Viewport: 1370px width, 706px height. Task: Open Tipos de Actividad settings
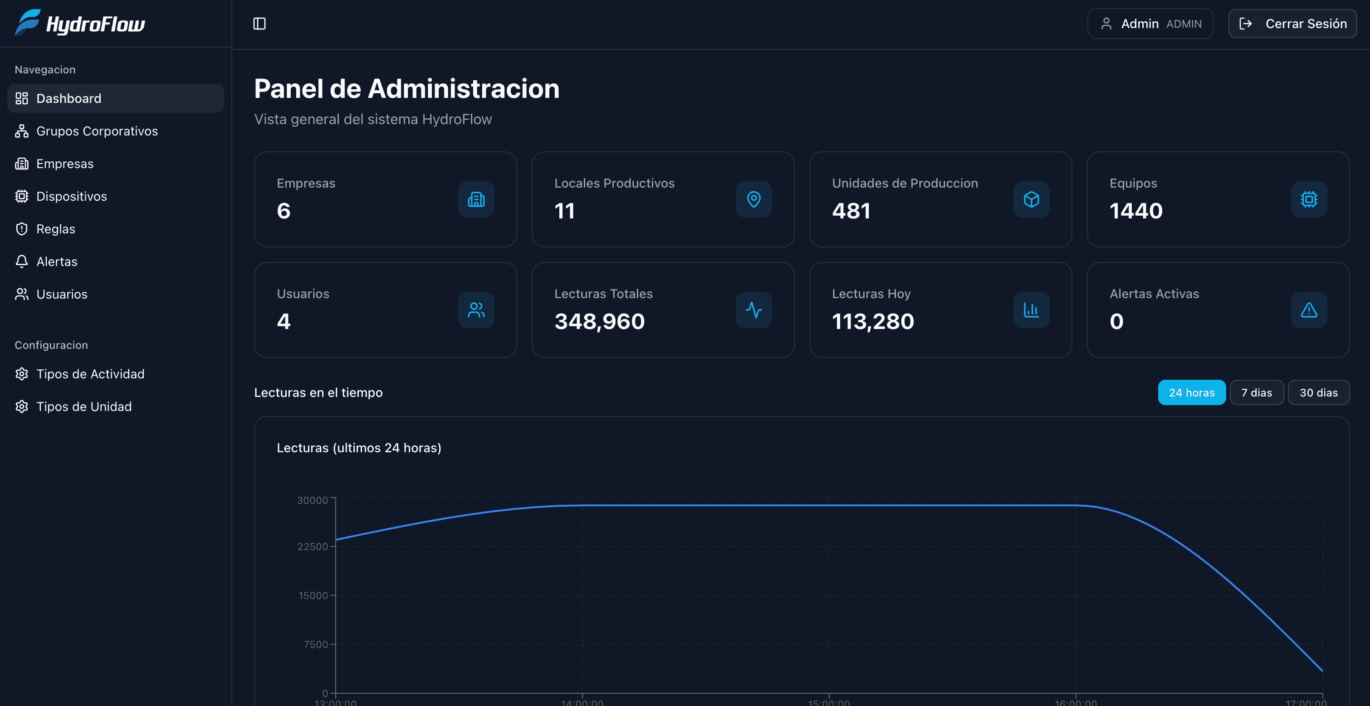(115, 374)
